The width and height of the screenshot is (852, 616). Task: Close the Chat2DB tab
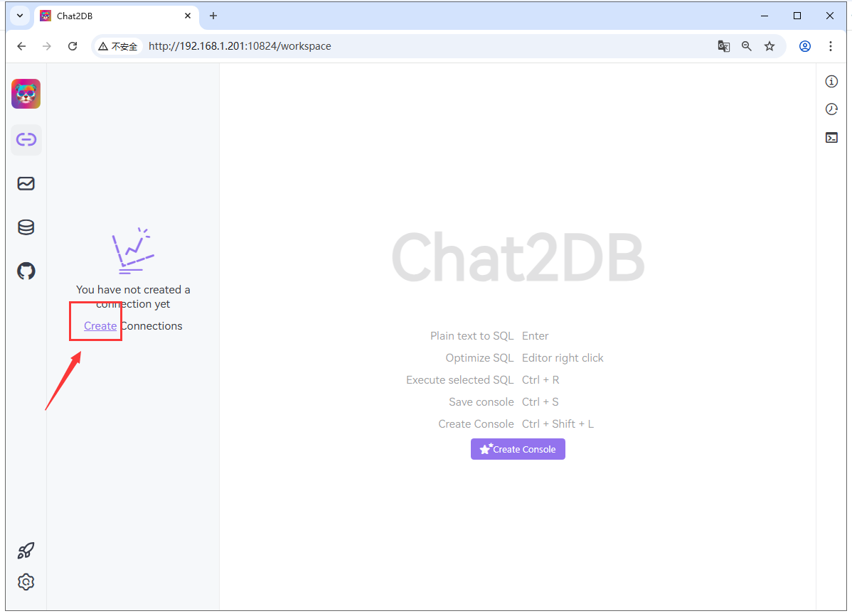(188, 16)
